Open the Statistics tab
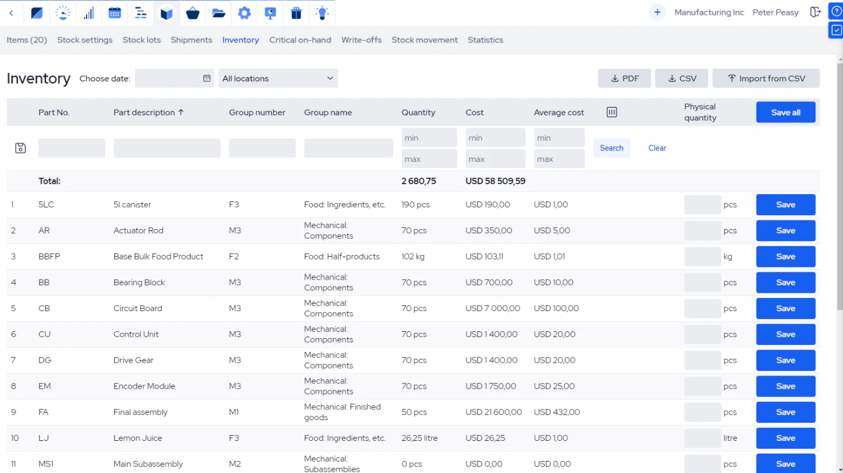This screenshot has width=843, height=473. [x=485, y=40]
